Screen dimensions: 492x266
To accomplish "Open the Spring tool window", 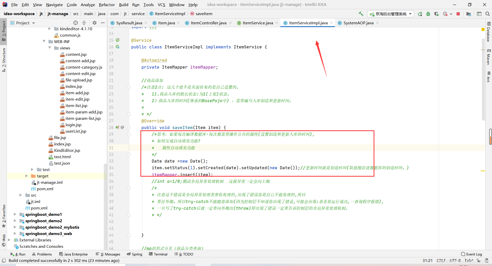I will (135, 254).
